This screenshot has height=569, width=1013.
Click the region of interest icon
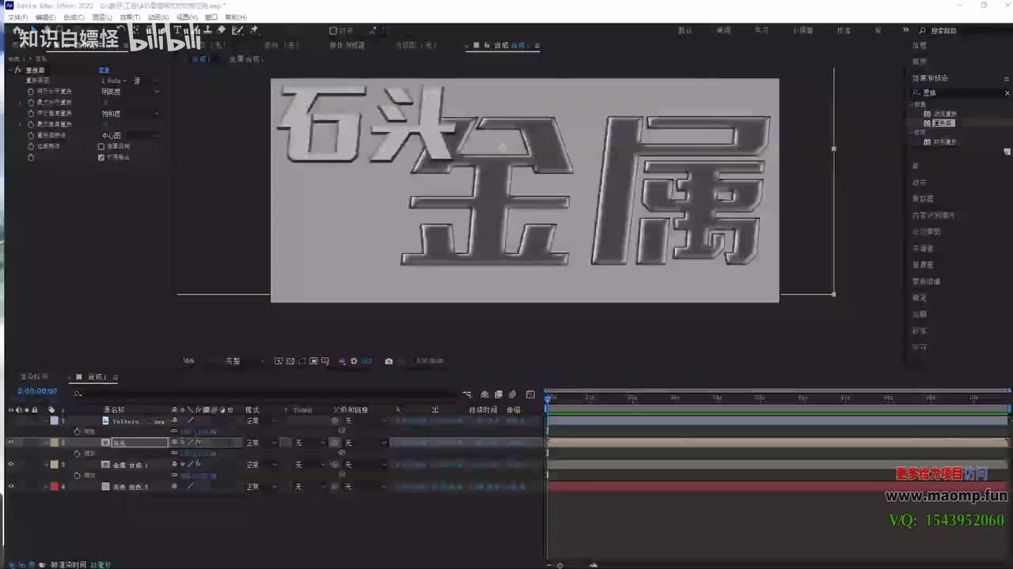tap(313, 361)
